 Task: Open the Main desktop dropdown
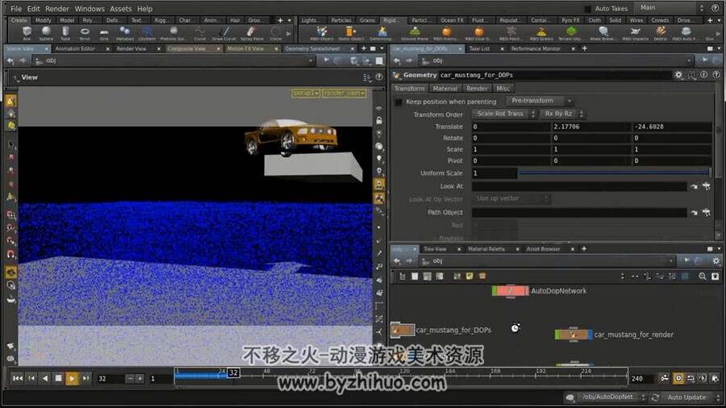671,8
